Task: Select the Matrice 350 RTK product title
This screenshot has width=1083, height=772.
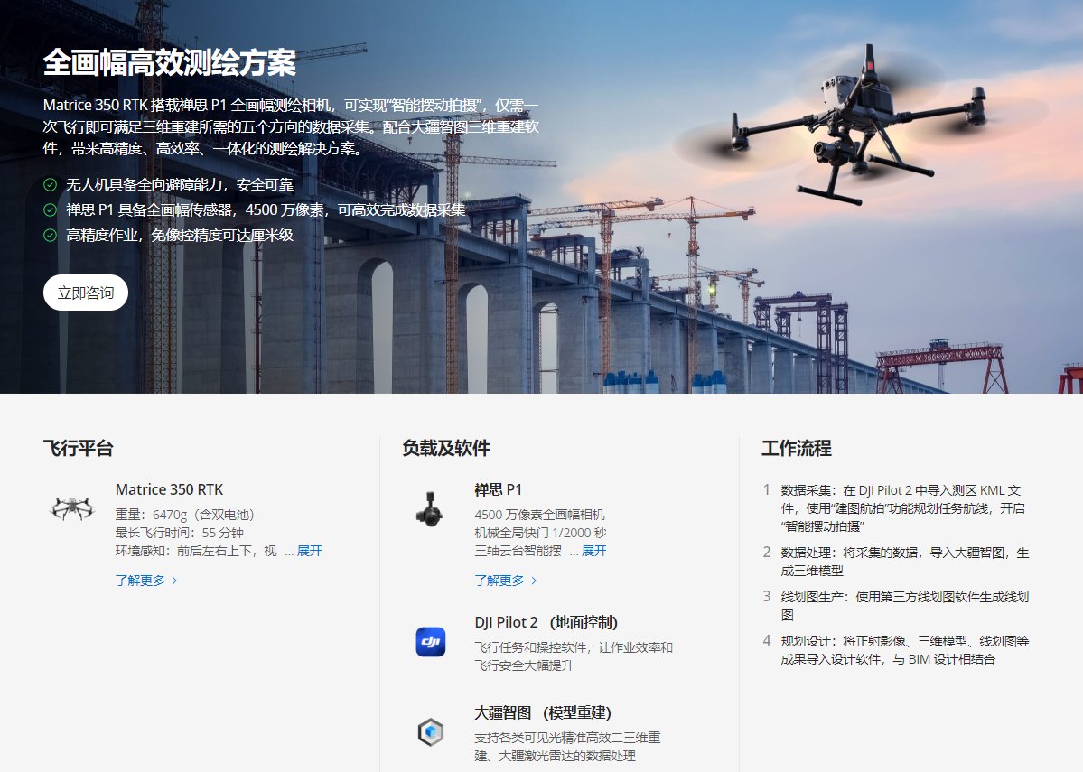Action: [169, 489]
